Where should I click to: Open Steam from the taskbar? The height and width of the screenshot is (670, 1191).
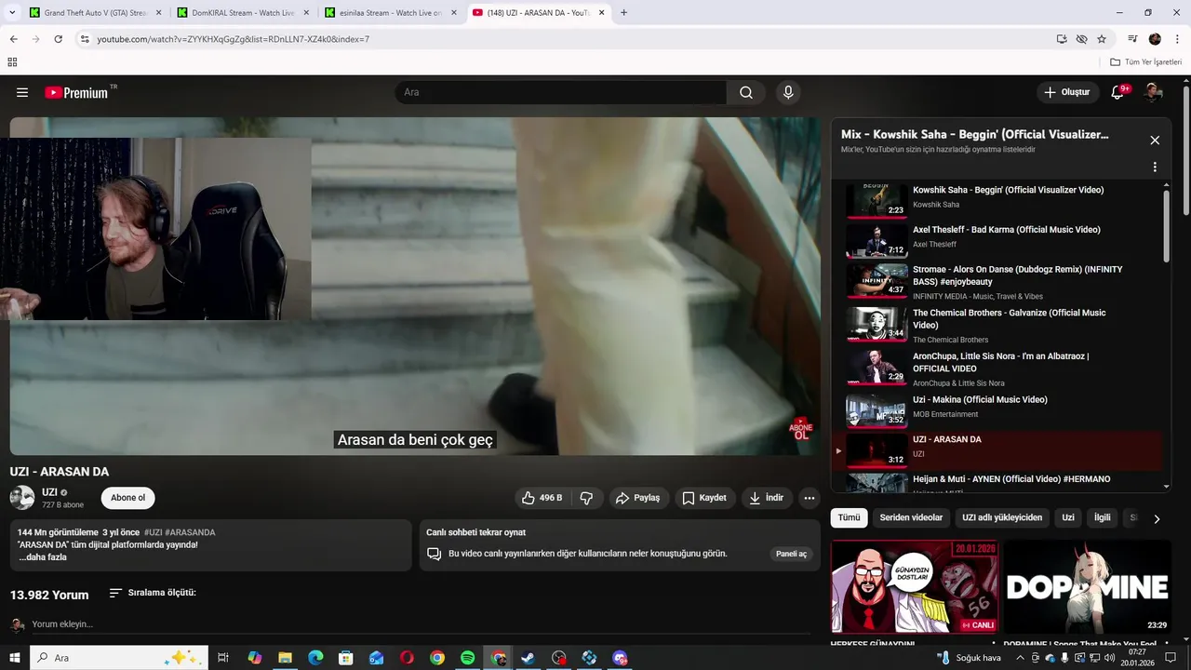[528, 658]
